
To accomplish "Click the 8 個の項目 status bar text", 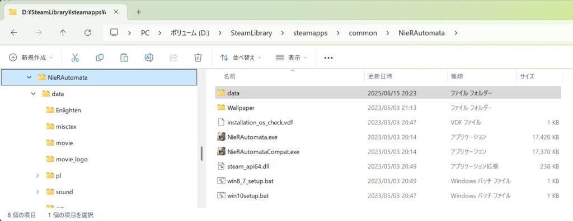I will coord(22,215).
